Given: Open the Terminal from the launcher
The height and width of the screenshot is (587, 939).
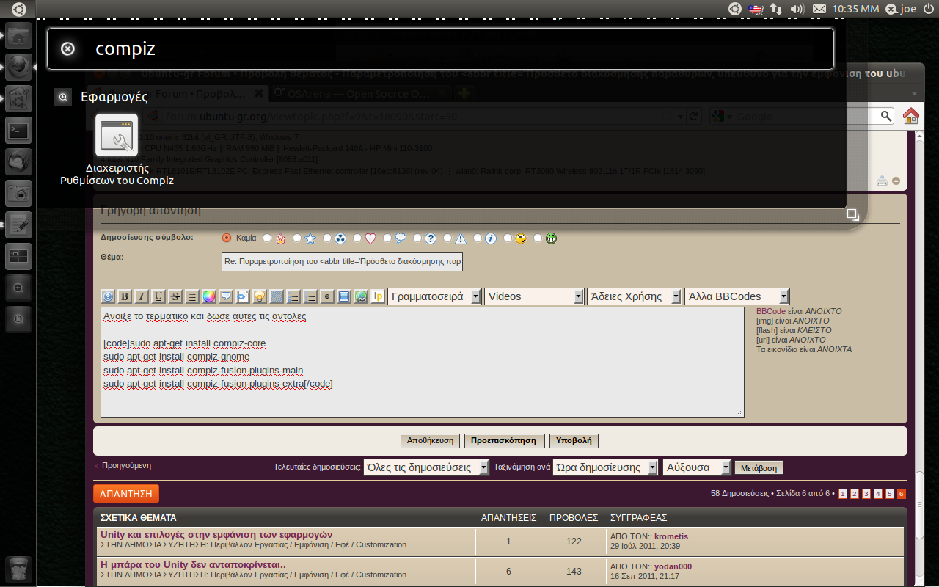Looking at the screenshot, I should pyautogui.click(x=18, y=131).
